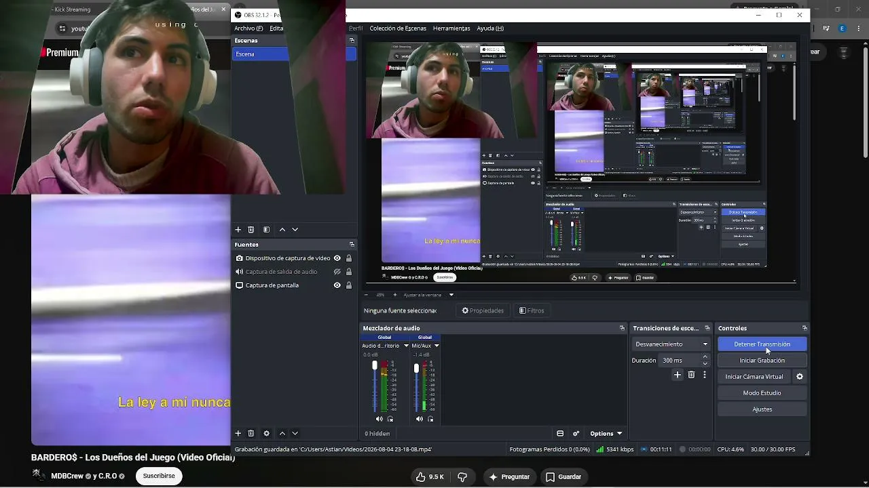This screenshot has width=869, height=488.
Task: Decrease transition duration with down arrow
Action: [705, 364]
